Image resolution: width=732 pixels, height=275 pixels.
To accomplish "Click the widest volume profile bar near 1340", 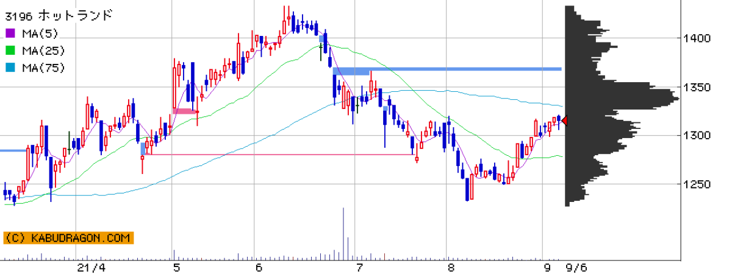I will coord(622,97).
